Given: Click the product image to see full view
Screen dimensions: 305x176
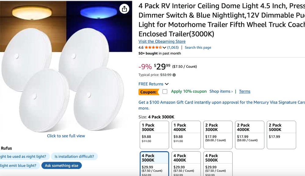Looking at the screenshot, I should 66,70.
